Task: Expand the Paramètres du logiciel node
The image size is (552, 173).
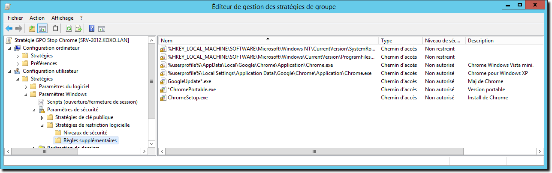Action: (26, 87)
